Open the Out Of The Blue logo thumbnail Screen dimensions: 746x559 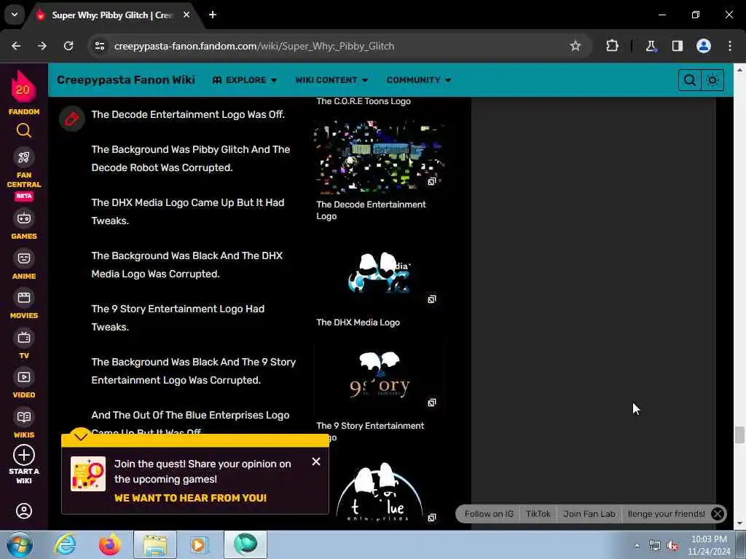[379, 492]
